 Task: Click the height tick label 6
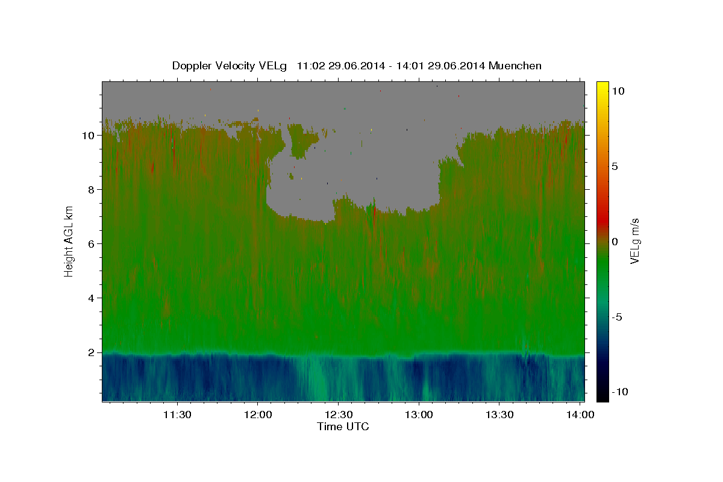click(91, 244)
